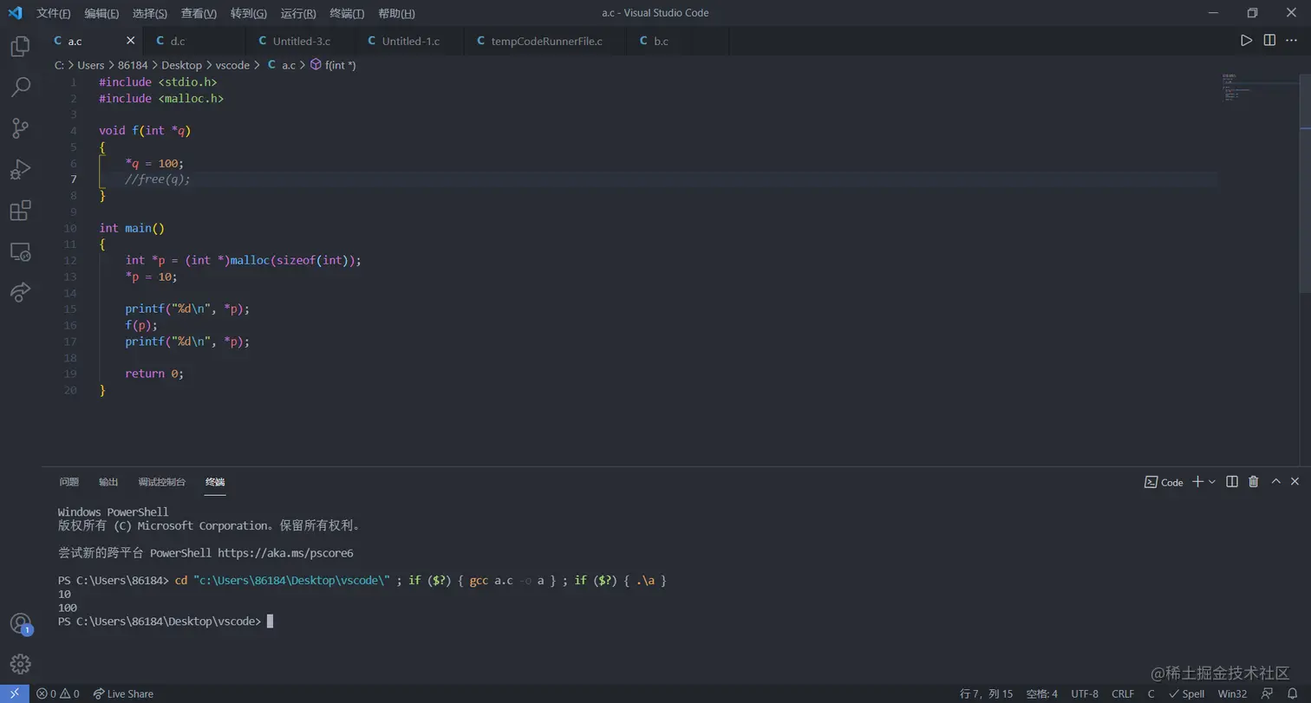Show errors and warnings count

pos(57,693)
